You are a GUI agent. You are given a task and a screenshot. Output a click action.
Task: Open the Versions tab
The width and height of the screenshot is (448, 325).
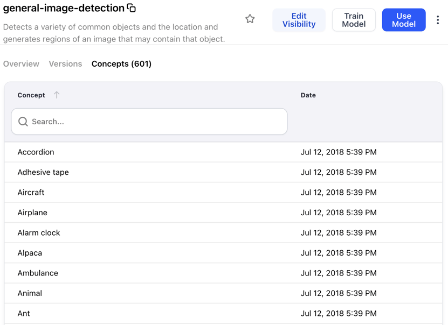pos(65,63)
